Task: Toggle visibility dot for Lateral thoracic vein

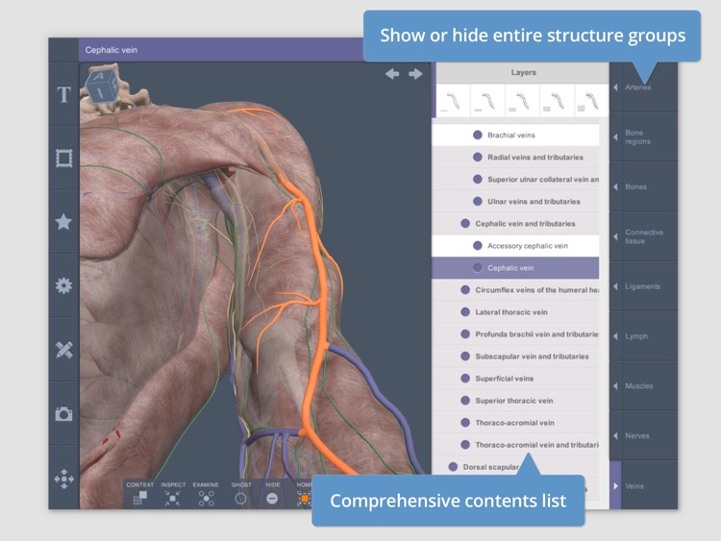Action: coord(465,311)
